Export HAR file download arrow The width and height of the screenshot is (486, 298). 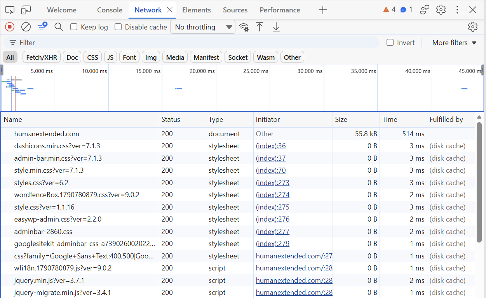[276, 27]
